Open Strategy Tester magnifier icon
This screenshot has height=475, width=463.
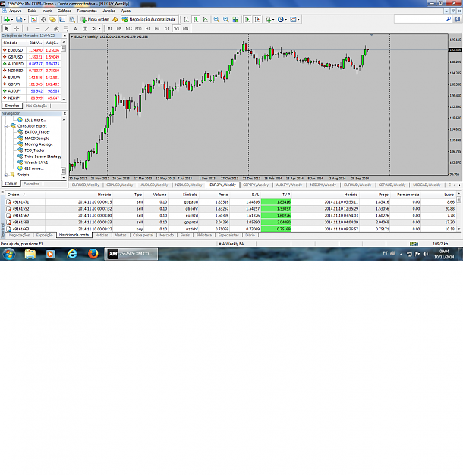(71, 20)
